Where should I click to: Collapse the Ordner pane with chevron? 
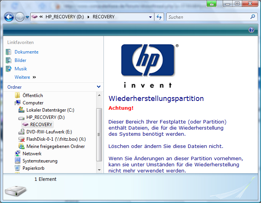coord(98,87)
